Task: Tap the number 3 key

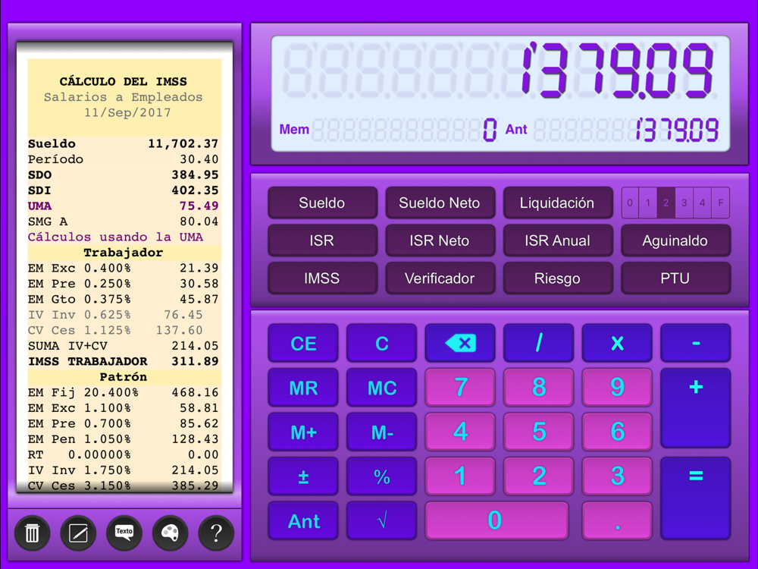Action: coord(617,476)
